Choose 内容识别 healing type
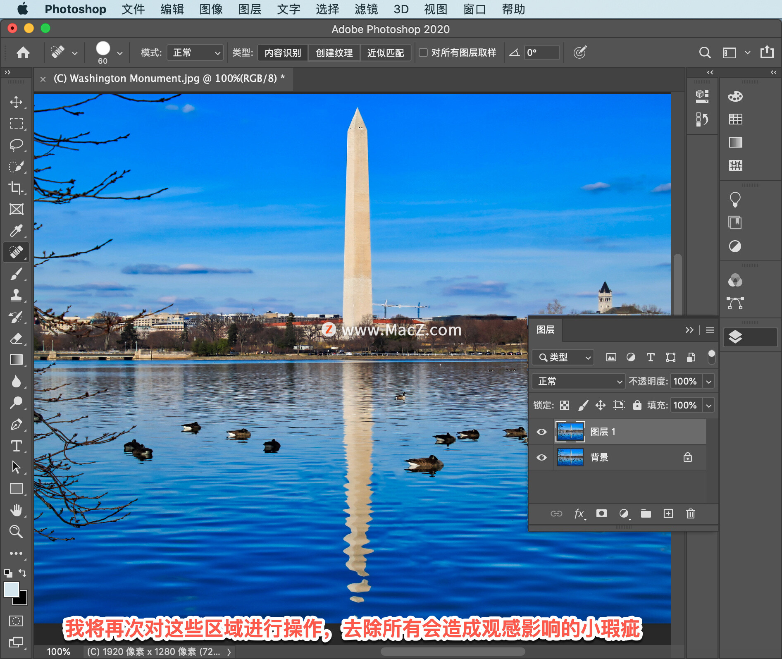 tap(283, 53)
